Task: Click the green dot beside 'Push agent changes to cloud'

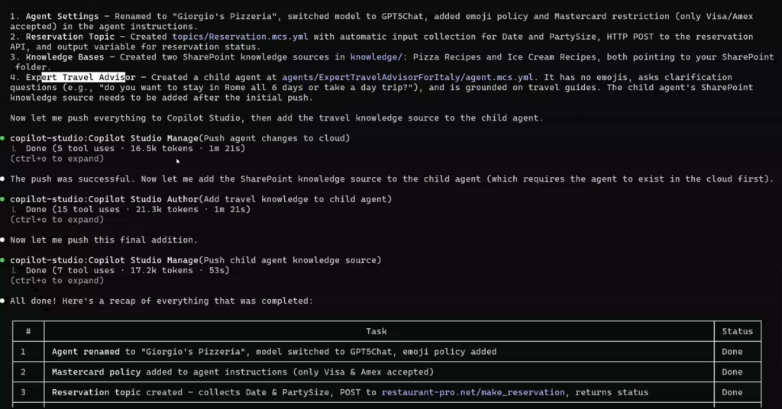Action: coord(4,138)
